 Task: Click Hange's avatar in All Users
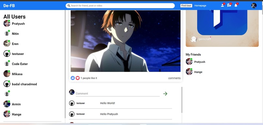pyautogui.click(x=7, y=114)
